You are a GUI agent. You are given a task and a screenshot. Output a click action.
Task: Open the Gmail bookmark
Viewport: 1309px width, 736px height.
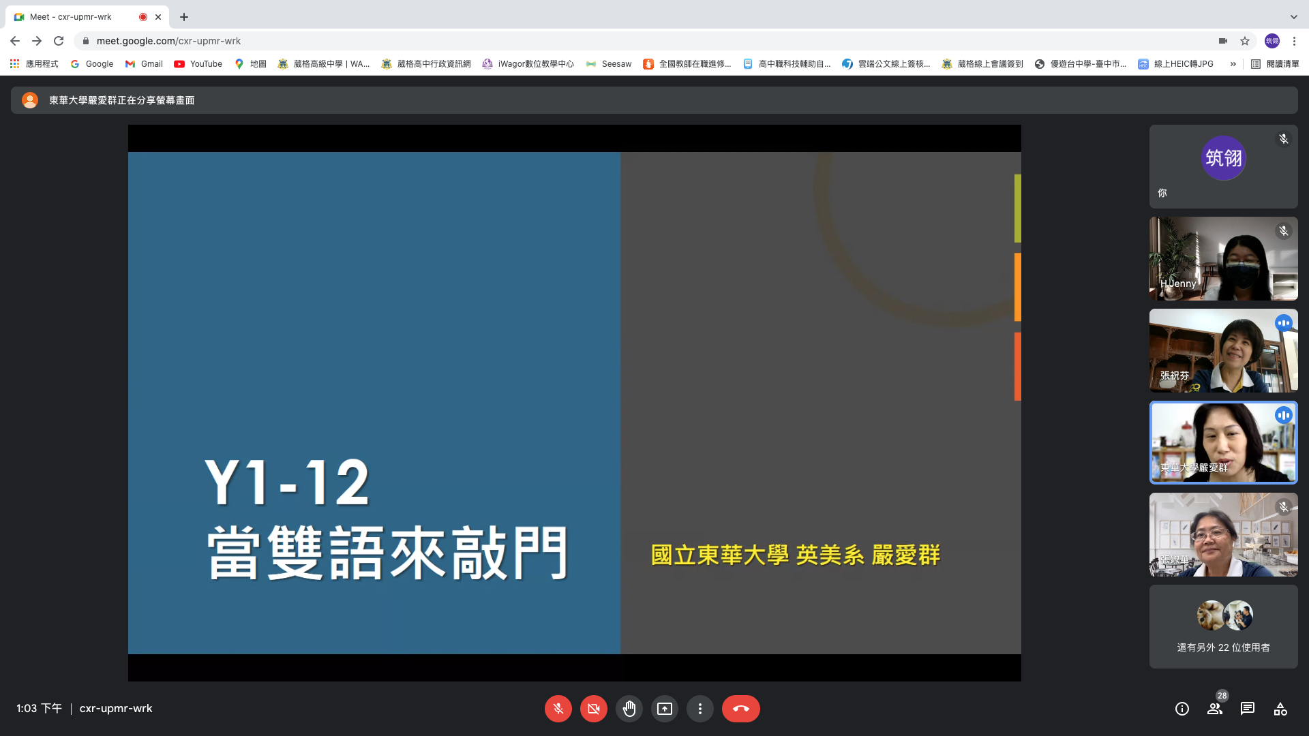pyautogui.click(x=144, y=64)
